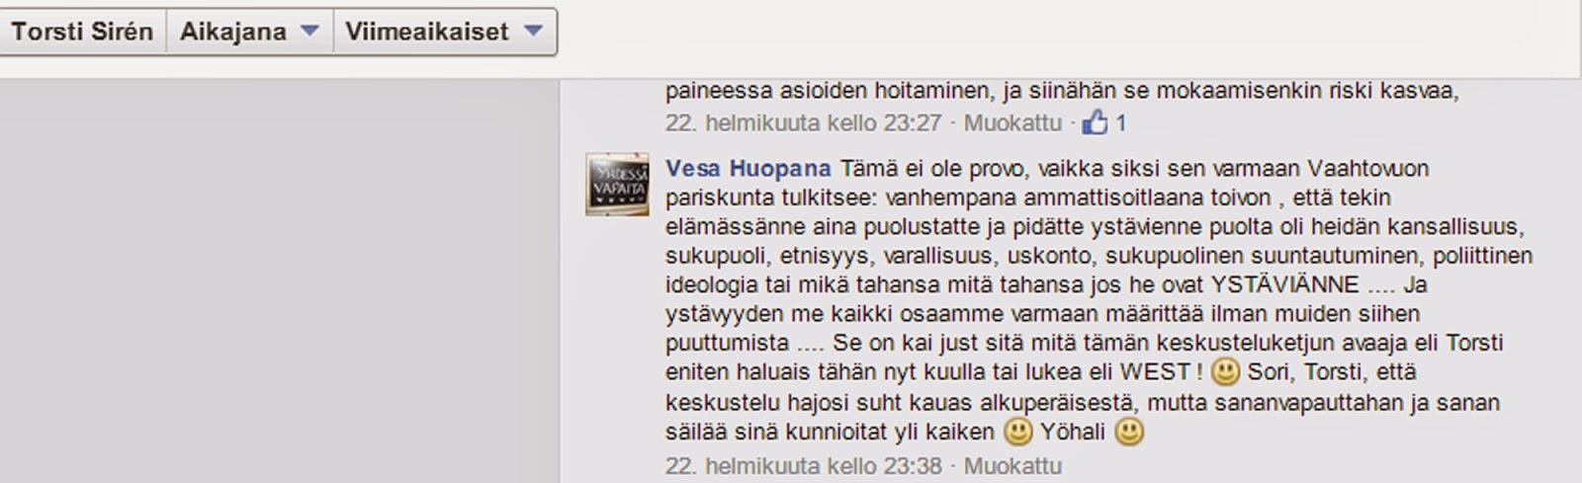Open the Aikajana dropdown menu
1582x483 pixels.
tap(249, 32)
